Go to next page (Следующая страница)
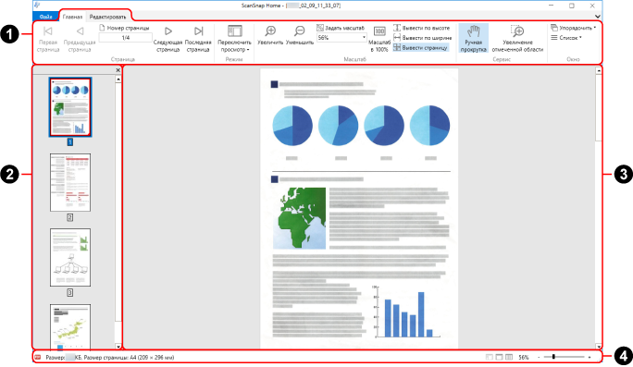The image size is (633, 367). [x=168, y=39]
